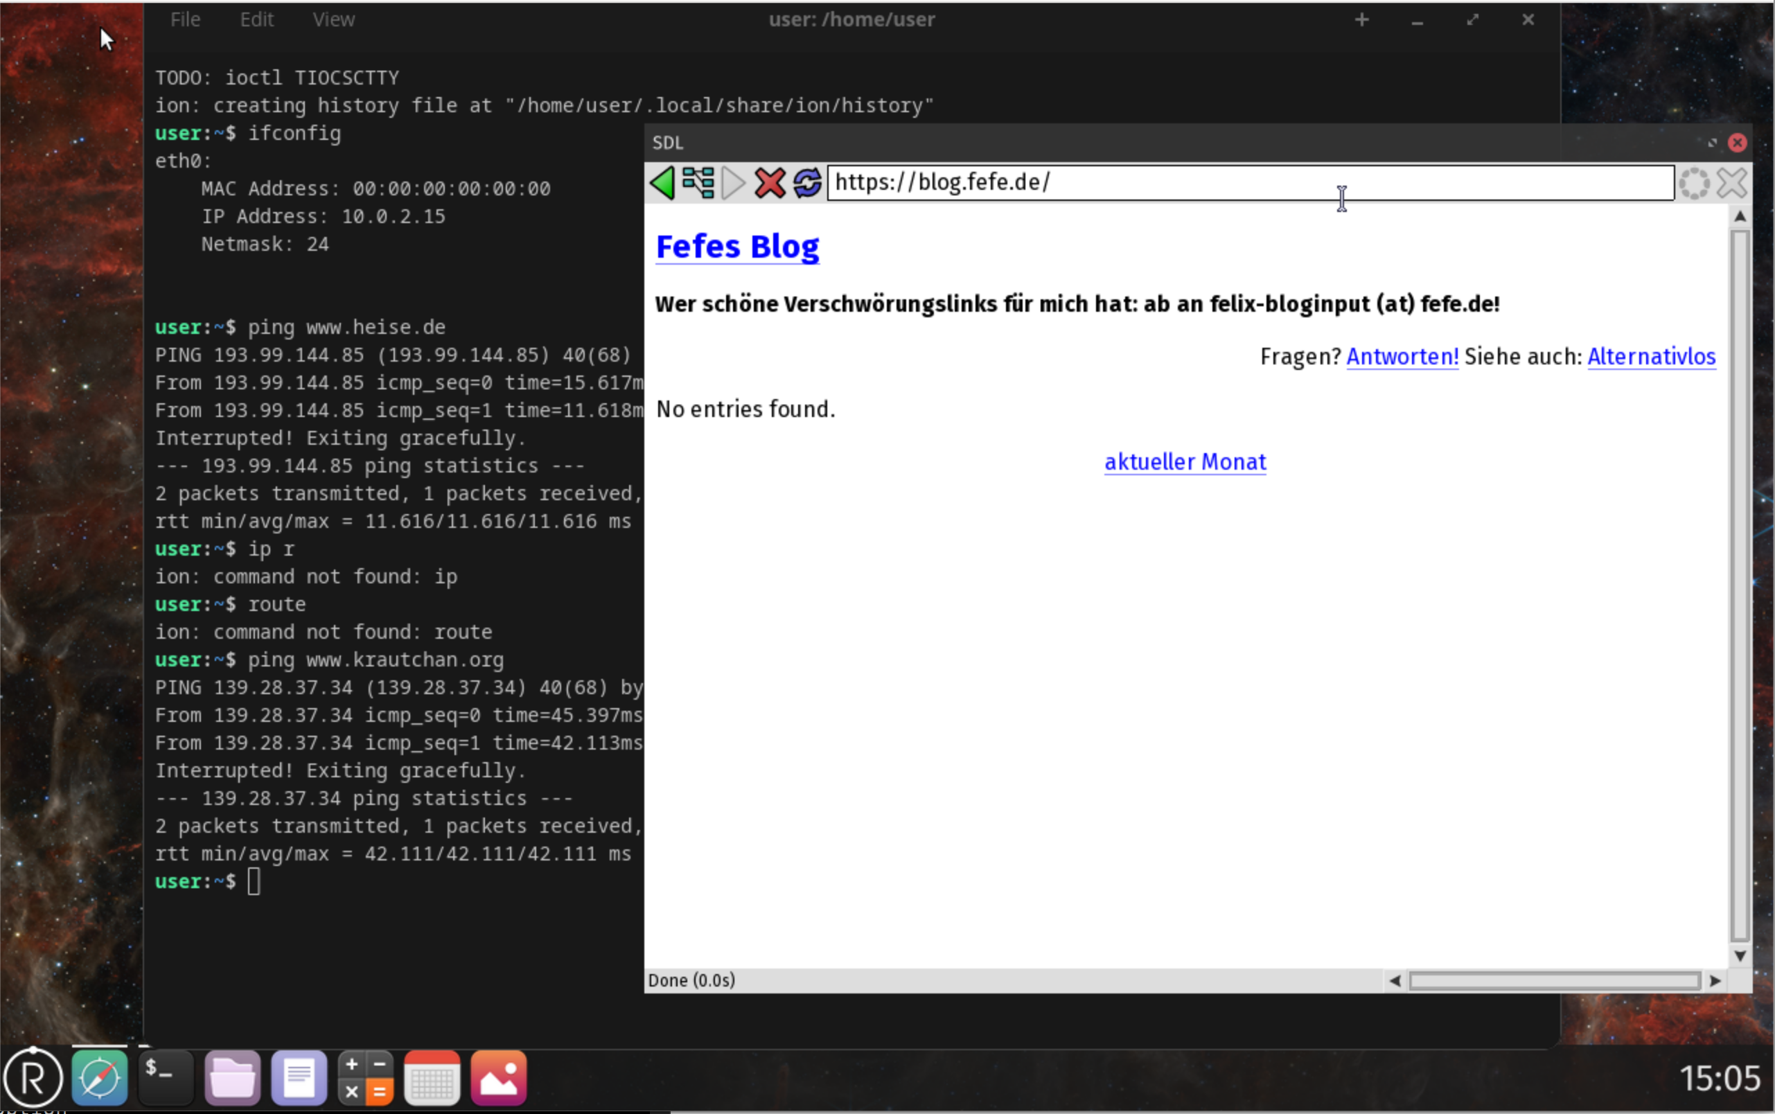Click the 'MAC Address: 00:00:00:00:00:00' line
This screenshot has height=1114, width=1775.
tap(376, 188)
